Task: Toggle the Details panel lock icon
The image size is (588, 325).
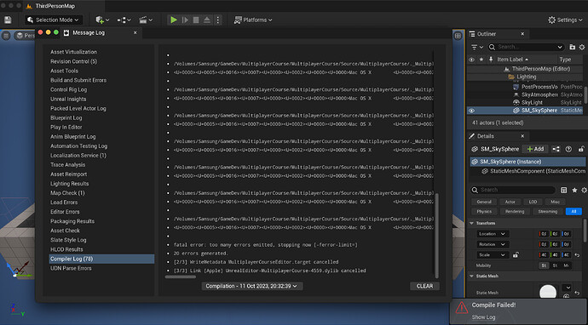Action: coord(581,149)
